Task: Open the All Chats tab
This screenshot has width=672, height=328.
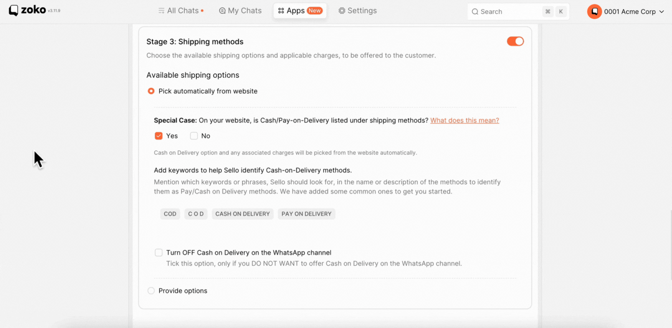Action: click(x=181, y=11)
